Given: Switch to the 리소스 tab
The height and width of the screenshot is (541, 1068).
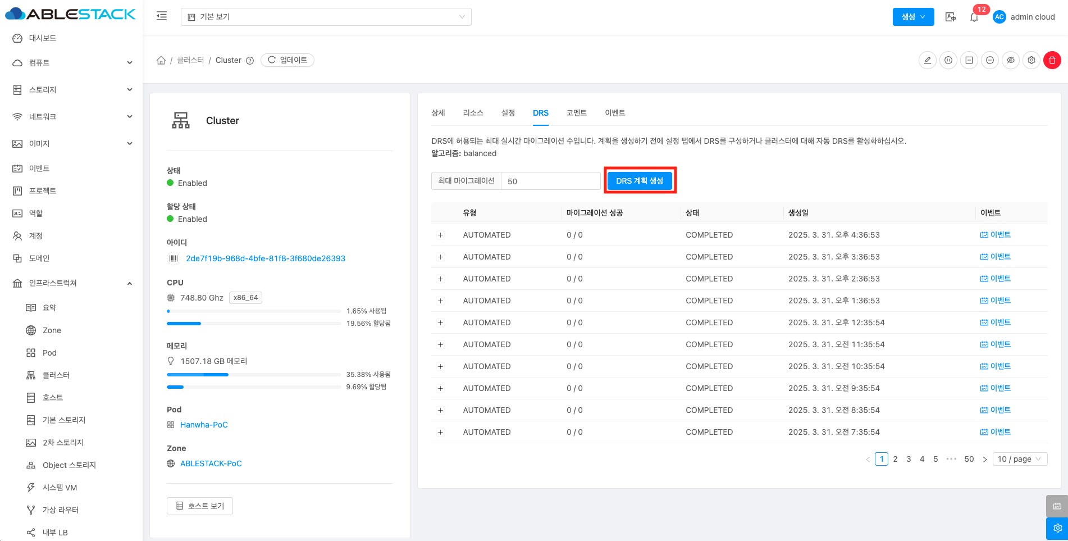Looking at the screenshot, I should [473, 113].
